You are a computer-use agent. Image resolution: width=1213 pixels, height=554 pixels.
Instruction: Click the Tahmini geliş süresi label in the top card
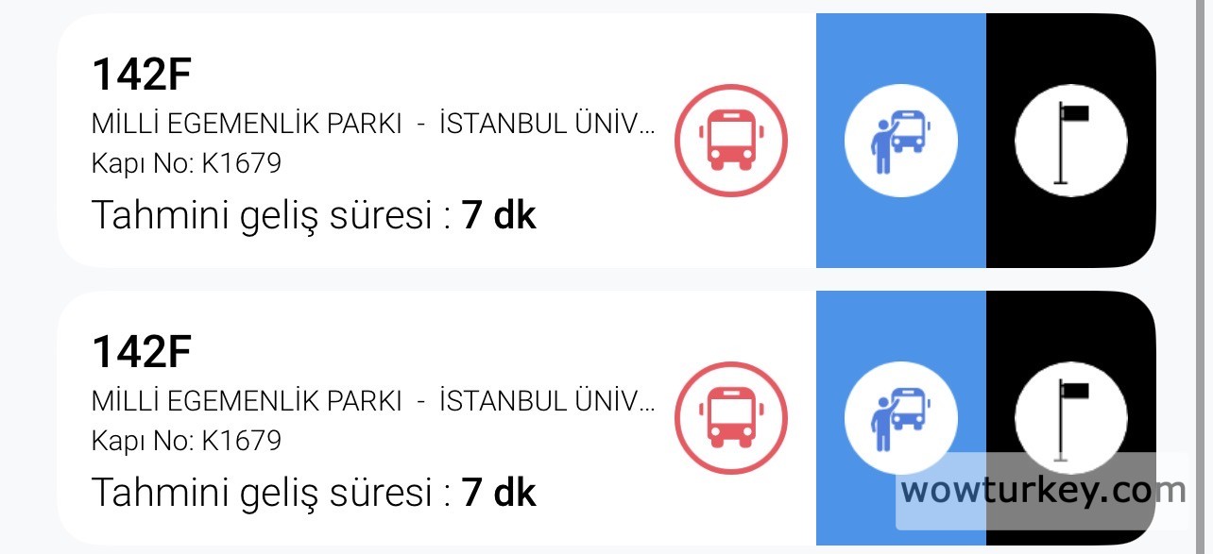pos(269,216)
